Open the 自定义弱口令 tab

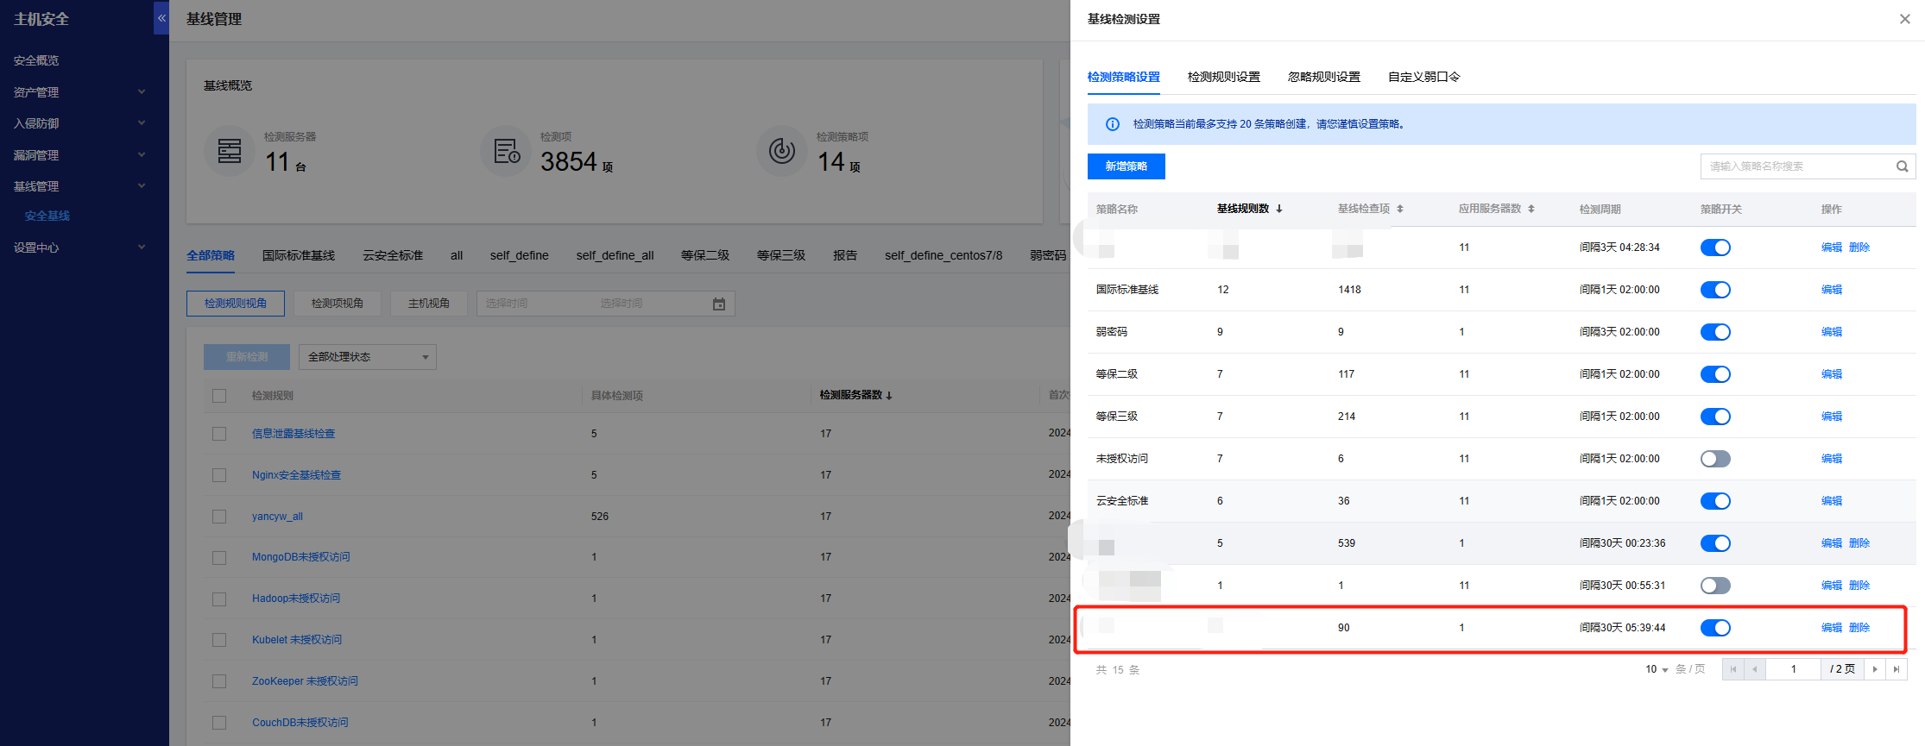[1423, 77]
